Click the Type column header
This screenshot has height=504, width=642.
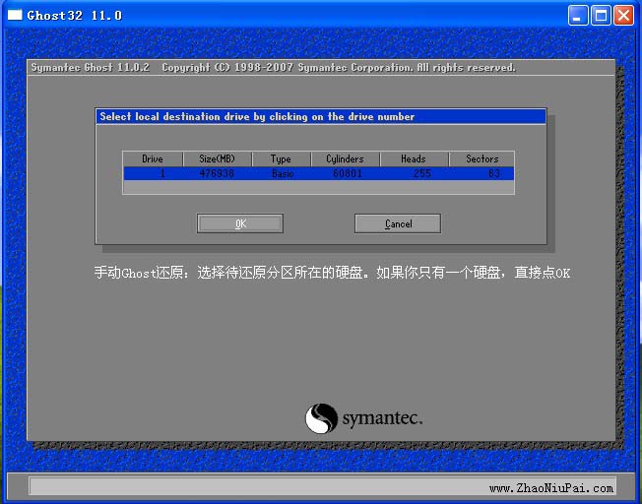282,158
